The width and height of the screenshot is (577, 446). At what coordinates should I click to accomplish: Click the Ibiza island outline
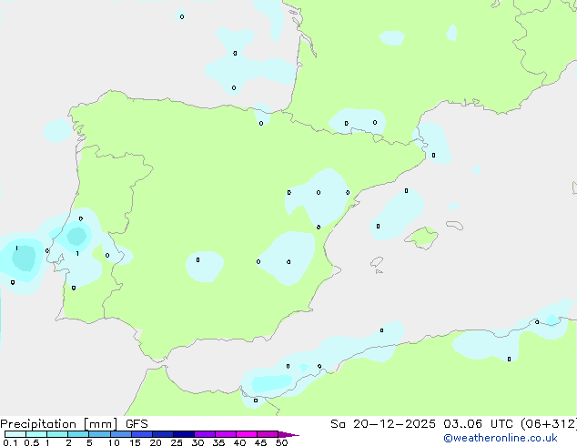377,262
